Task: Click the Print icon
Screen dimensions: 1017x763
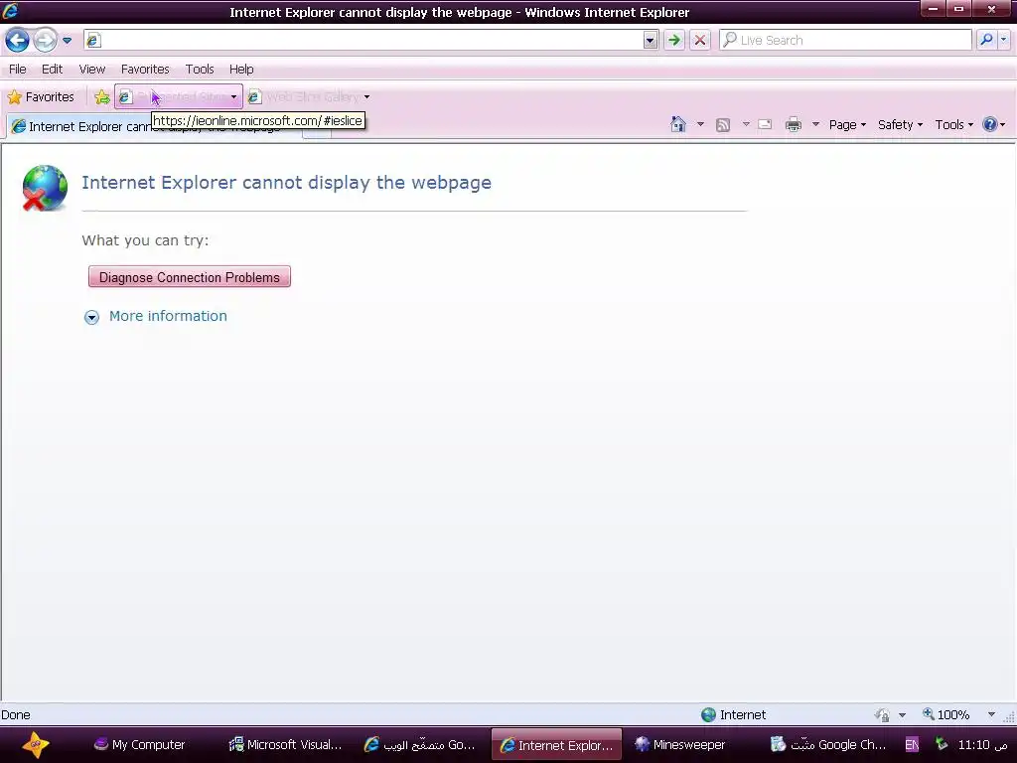Action: [x=794, y=124]
